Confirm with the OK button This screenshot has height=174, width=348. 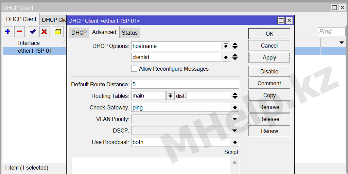point(269,34)
